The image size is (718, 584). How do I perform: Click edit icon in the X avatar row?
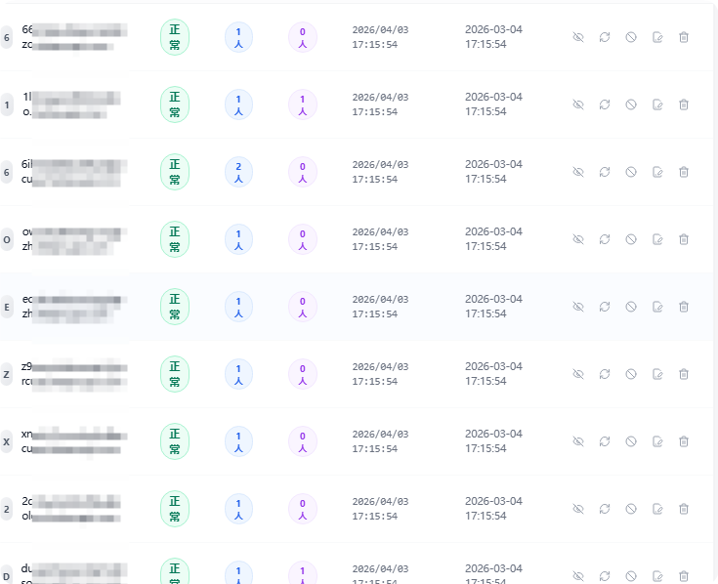[657, 441]
